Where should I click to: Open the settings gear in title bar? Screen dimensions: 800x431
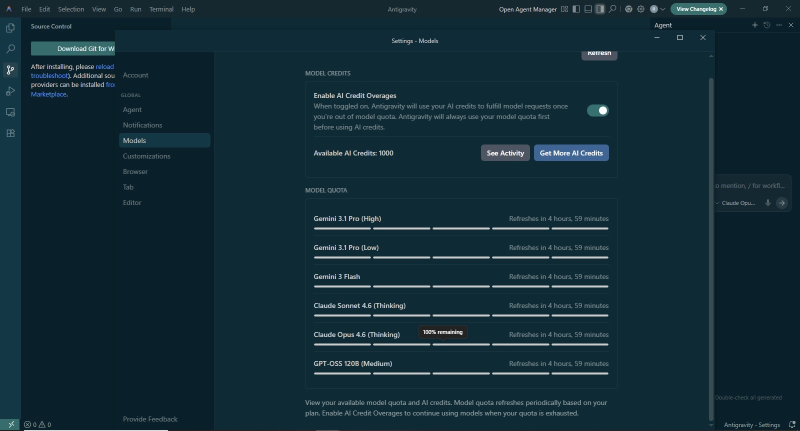640,9
